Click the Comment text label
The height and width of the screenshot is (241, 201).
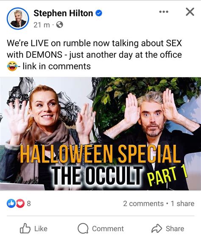tap(108, 229)
